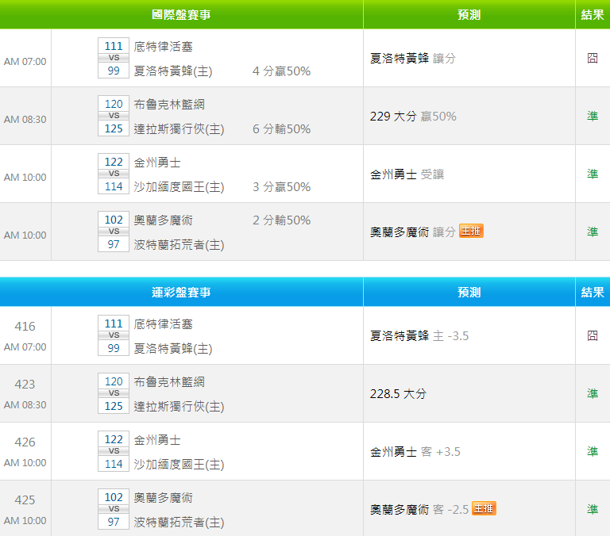Click the 準 result beside 金州勇士 受讓
Viewport: 610px width, 536px height.
coord(593,174)
